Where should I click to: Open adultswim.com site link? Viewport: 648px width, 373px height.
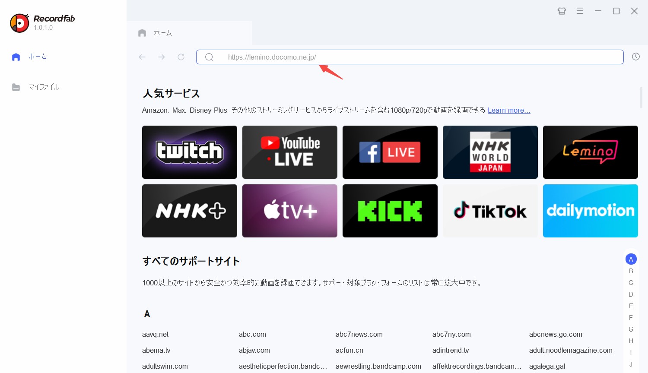coord(165,367)
